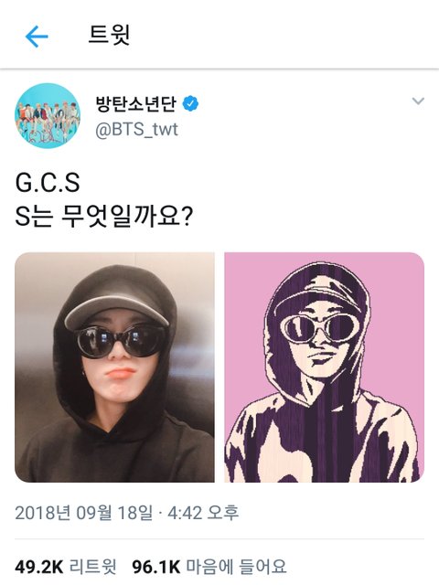
Task: Open the BTS group profile picture
Action: 48,116
